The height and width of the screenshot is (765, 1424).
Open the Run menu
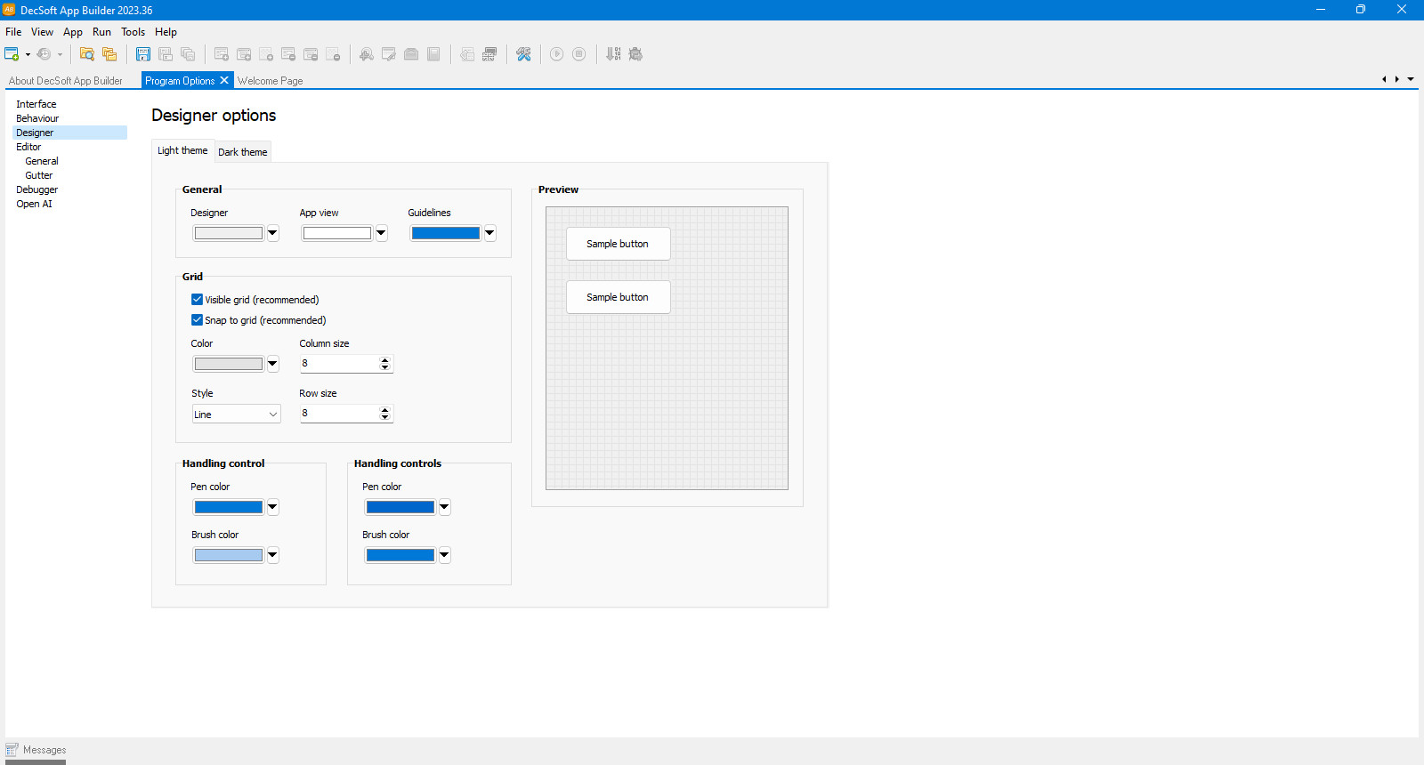tap(102, 32)
